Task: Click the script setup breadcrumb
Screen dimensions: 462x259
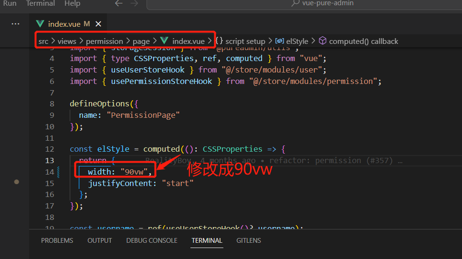Action: tap(245, 41)
